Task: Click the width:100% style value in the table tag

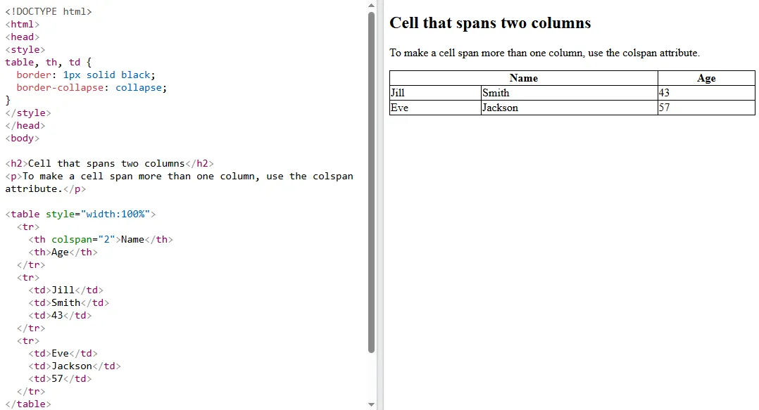Action: click(115, 214)
